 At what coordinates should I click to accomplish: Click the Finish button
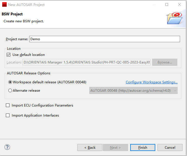(x=142, y=147)
